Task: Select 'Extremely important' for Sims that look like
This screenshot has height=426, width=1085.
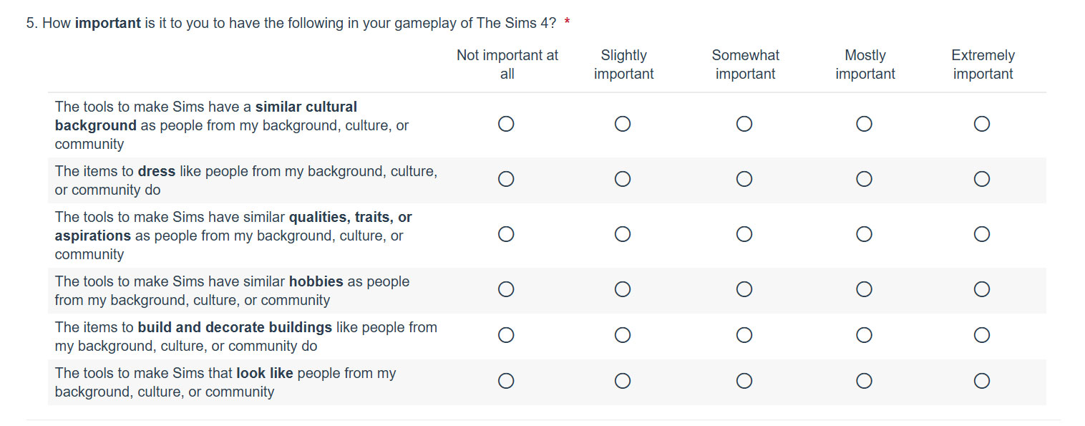Action: click(982, 381)
